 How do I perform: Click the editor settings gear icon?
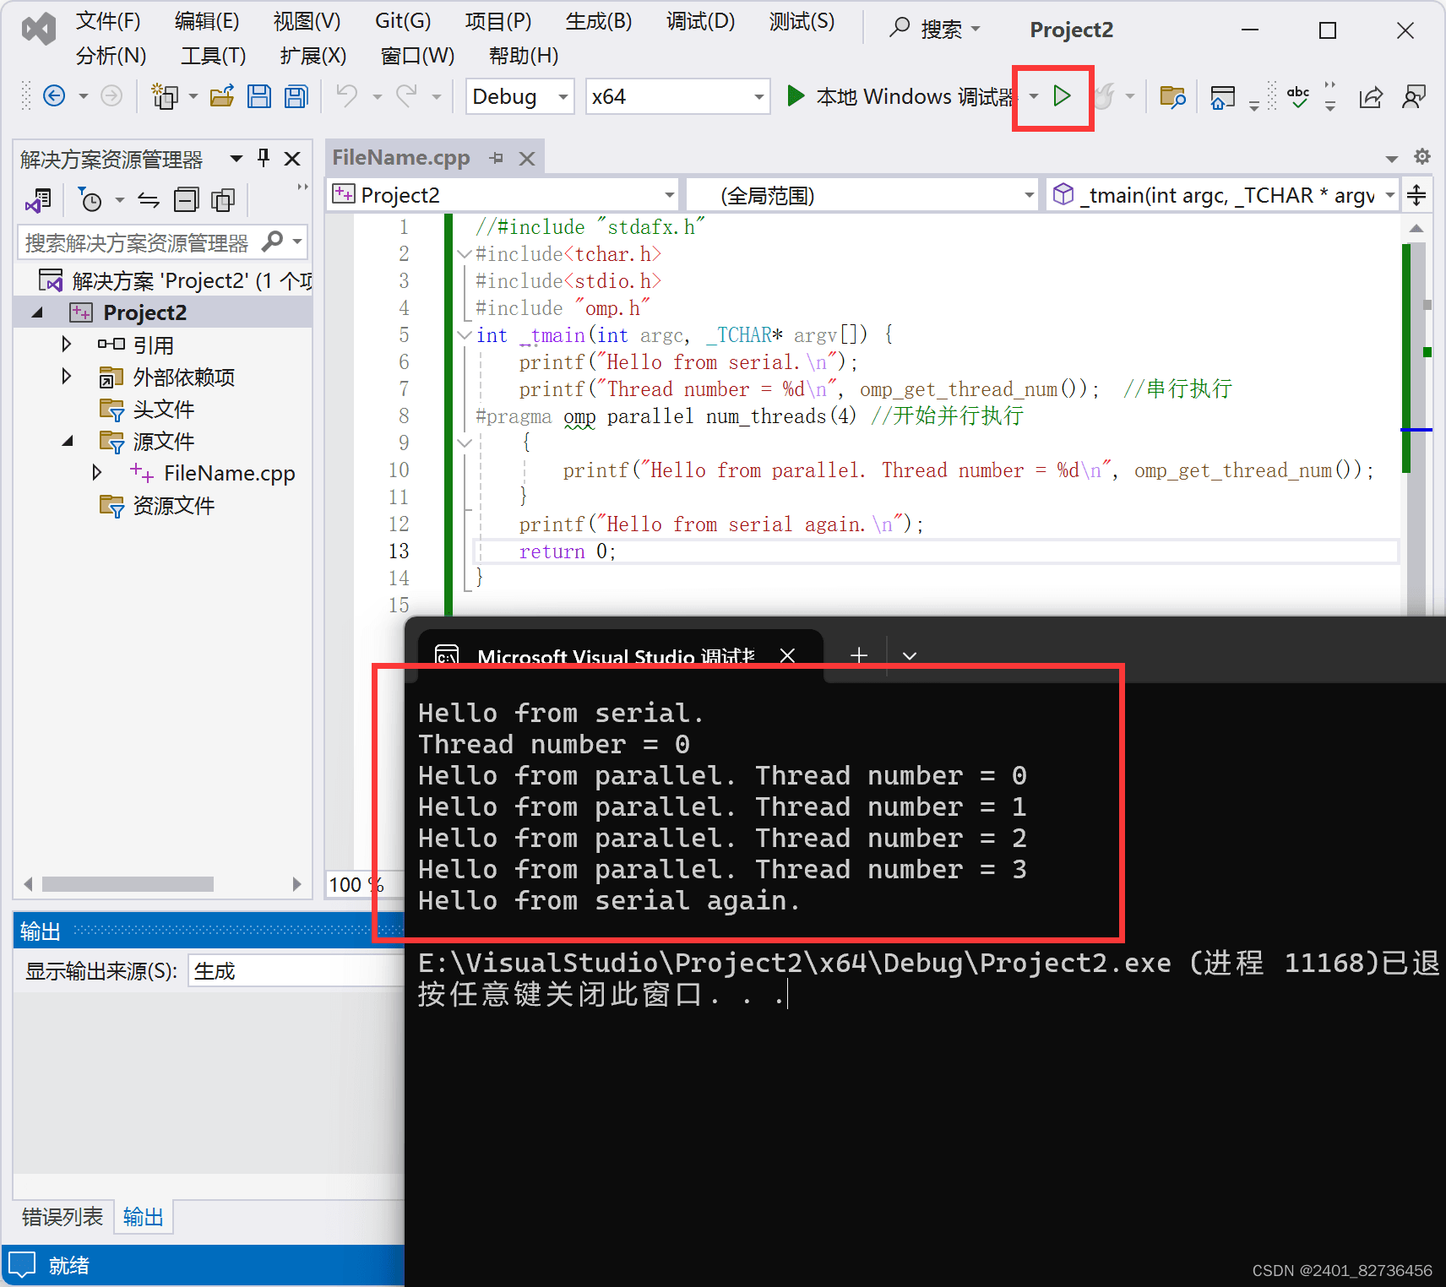[x=1422, y=157]
